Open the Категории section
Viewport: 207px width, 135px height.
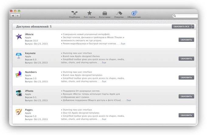104,14
